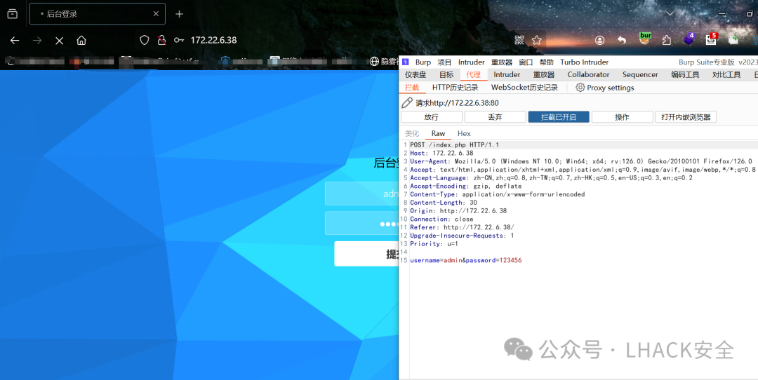Image resolution: width=758 pixels, height=380 pixels.
Task: Open the extensions puzzle icon
Action: click(x=667, y=41)
